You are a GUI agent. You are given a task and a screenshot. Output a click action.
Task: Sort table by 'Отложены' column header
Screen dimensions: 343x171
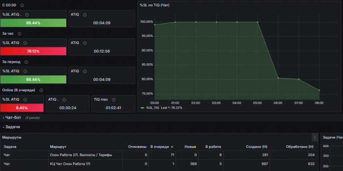pos(138,147)
